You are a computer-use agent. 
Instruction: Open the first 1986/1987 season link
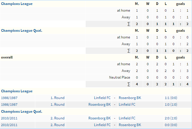pyautogui.click(x=9, y=98)
